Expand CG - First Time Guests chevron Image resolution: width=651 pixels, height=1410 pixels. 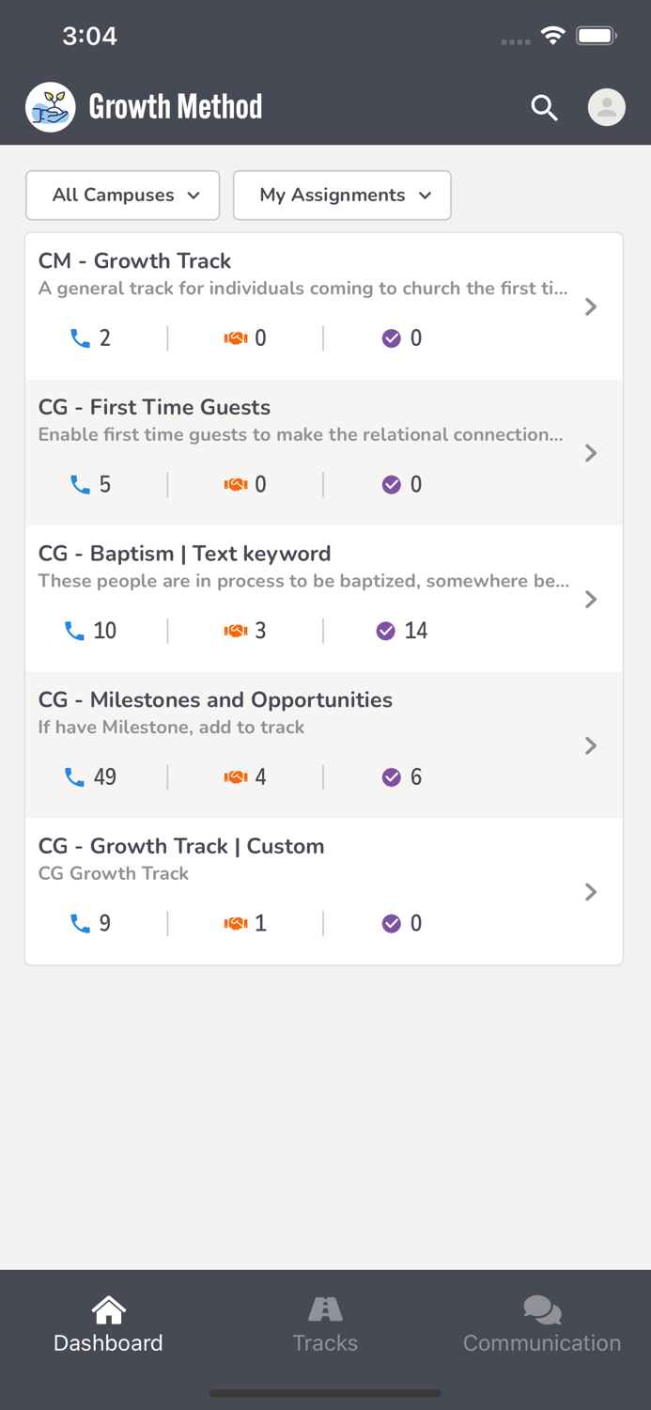point(591,454)
